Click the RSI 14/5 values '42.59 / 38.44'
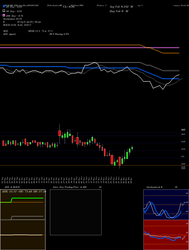The height and width of the screenshot is (250, 189). coord(33,22)
